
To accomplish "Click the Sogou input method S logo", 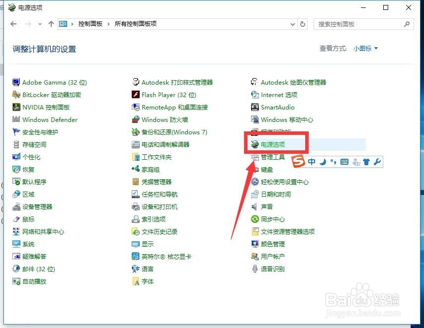I will click(298, 162).
